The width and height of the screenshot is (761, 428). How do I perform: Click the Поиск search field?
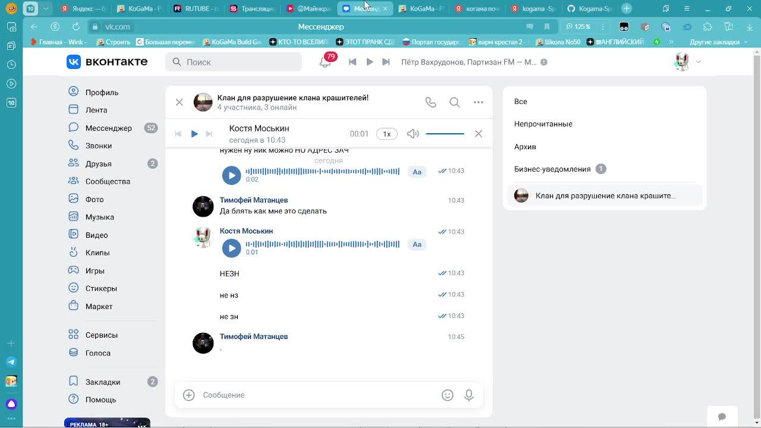click(233, 62)
